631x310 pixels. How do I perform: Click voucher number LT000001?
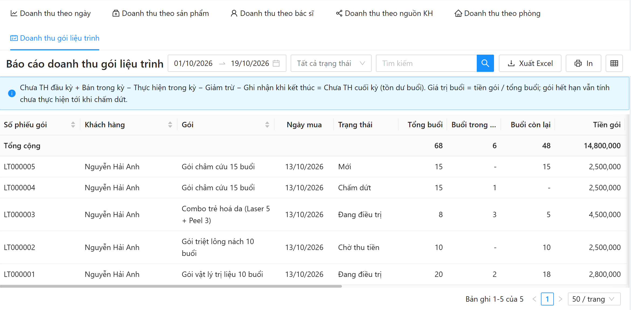(x=19, y=274)
